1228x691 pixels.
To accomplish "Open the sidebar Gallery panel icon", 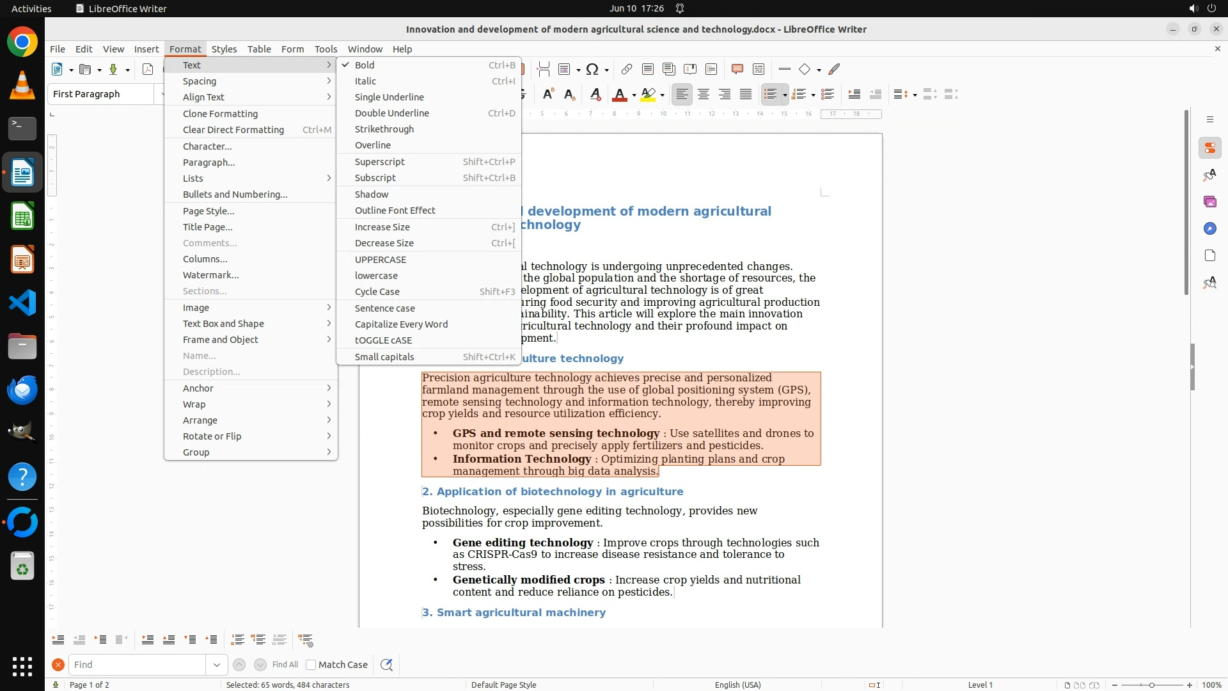I will point(1209,202).
